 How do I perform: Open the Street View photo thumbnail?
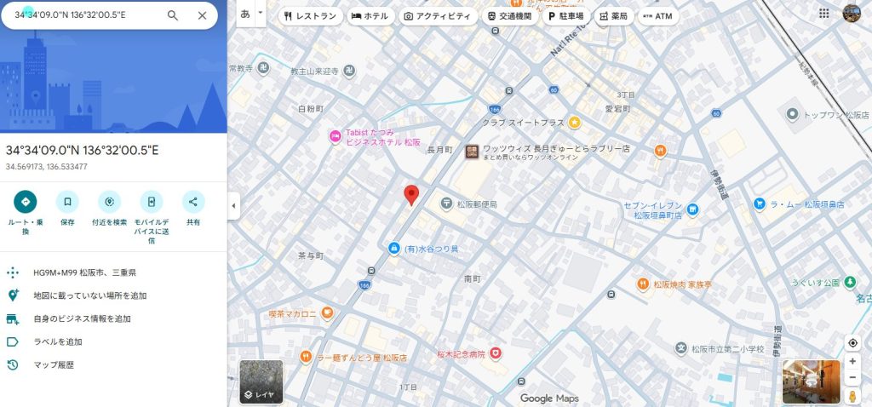tap(811, 382)
